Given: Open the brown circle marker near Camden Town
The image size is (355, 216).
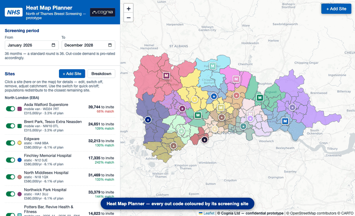Looking at the screenshot, I should [222, 117].
